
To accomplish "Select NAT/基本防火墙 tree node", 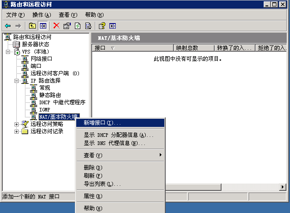I will click(x=59, y=117).
